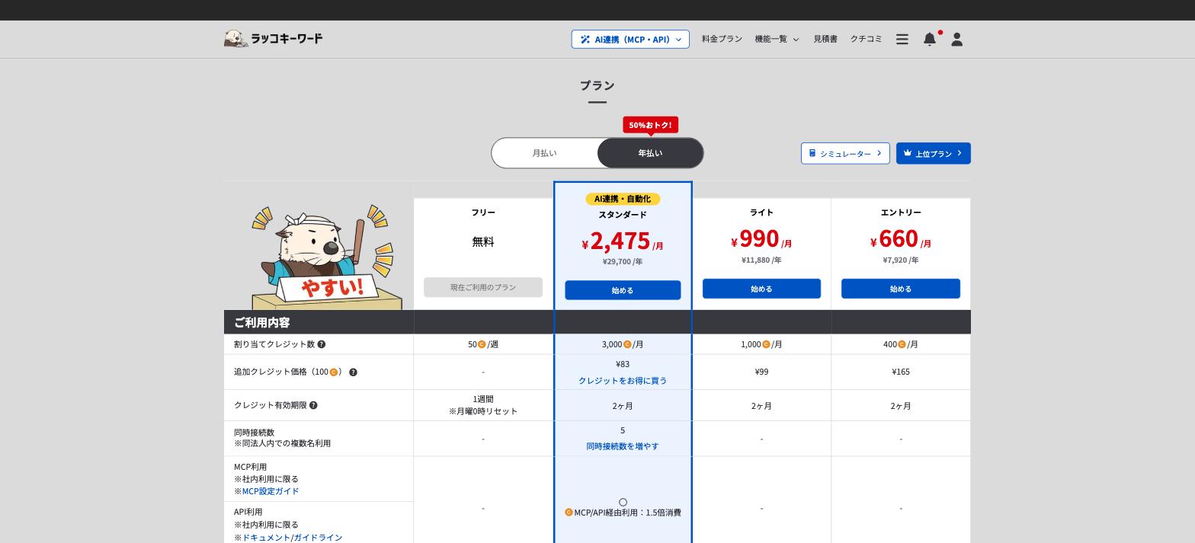Image resolution: width=1195 pixels, height=543 pixels.
Task: Open 上位プラン button
Action: point(934,153)
